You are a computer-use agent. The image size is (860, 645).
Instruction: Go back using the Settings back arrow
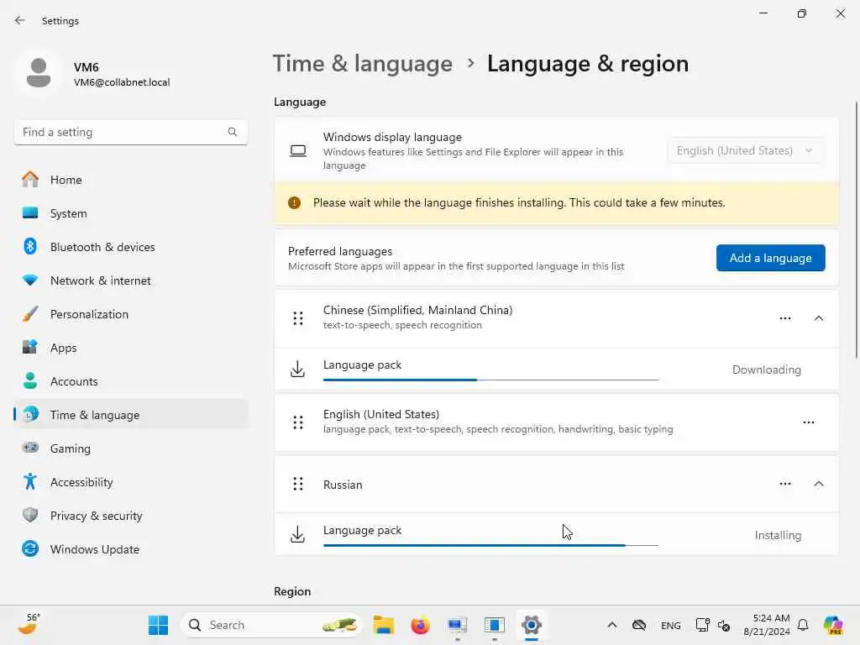click(20, 20)
